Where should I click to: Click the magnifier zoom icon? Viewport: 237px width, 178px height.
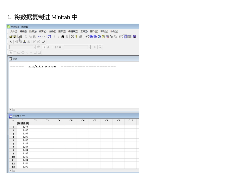[100, 47]
